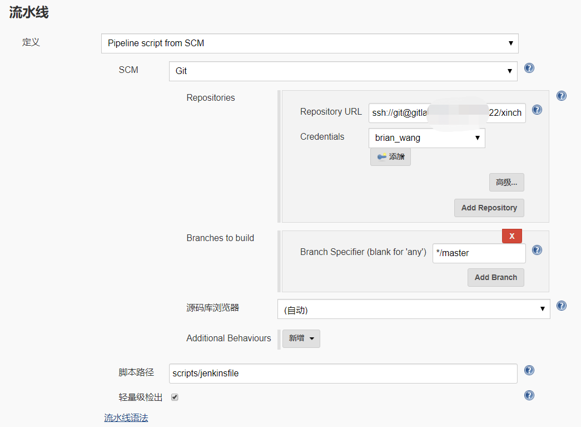Screen dimensions: 581x427
Task: Toggle the 轻量级检出 checkbox
Action: click(x=175, y=397)
